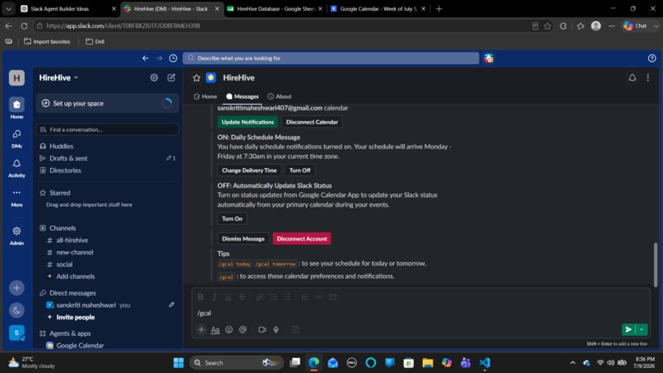Send the message with green arrow
The width and height of the screenshot is (663, 373).
628,329
